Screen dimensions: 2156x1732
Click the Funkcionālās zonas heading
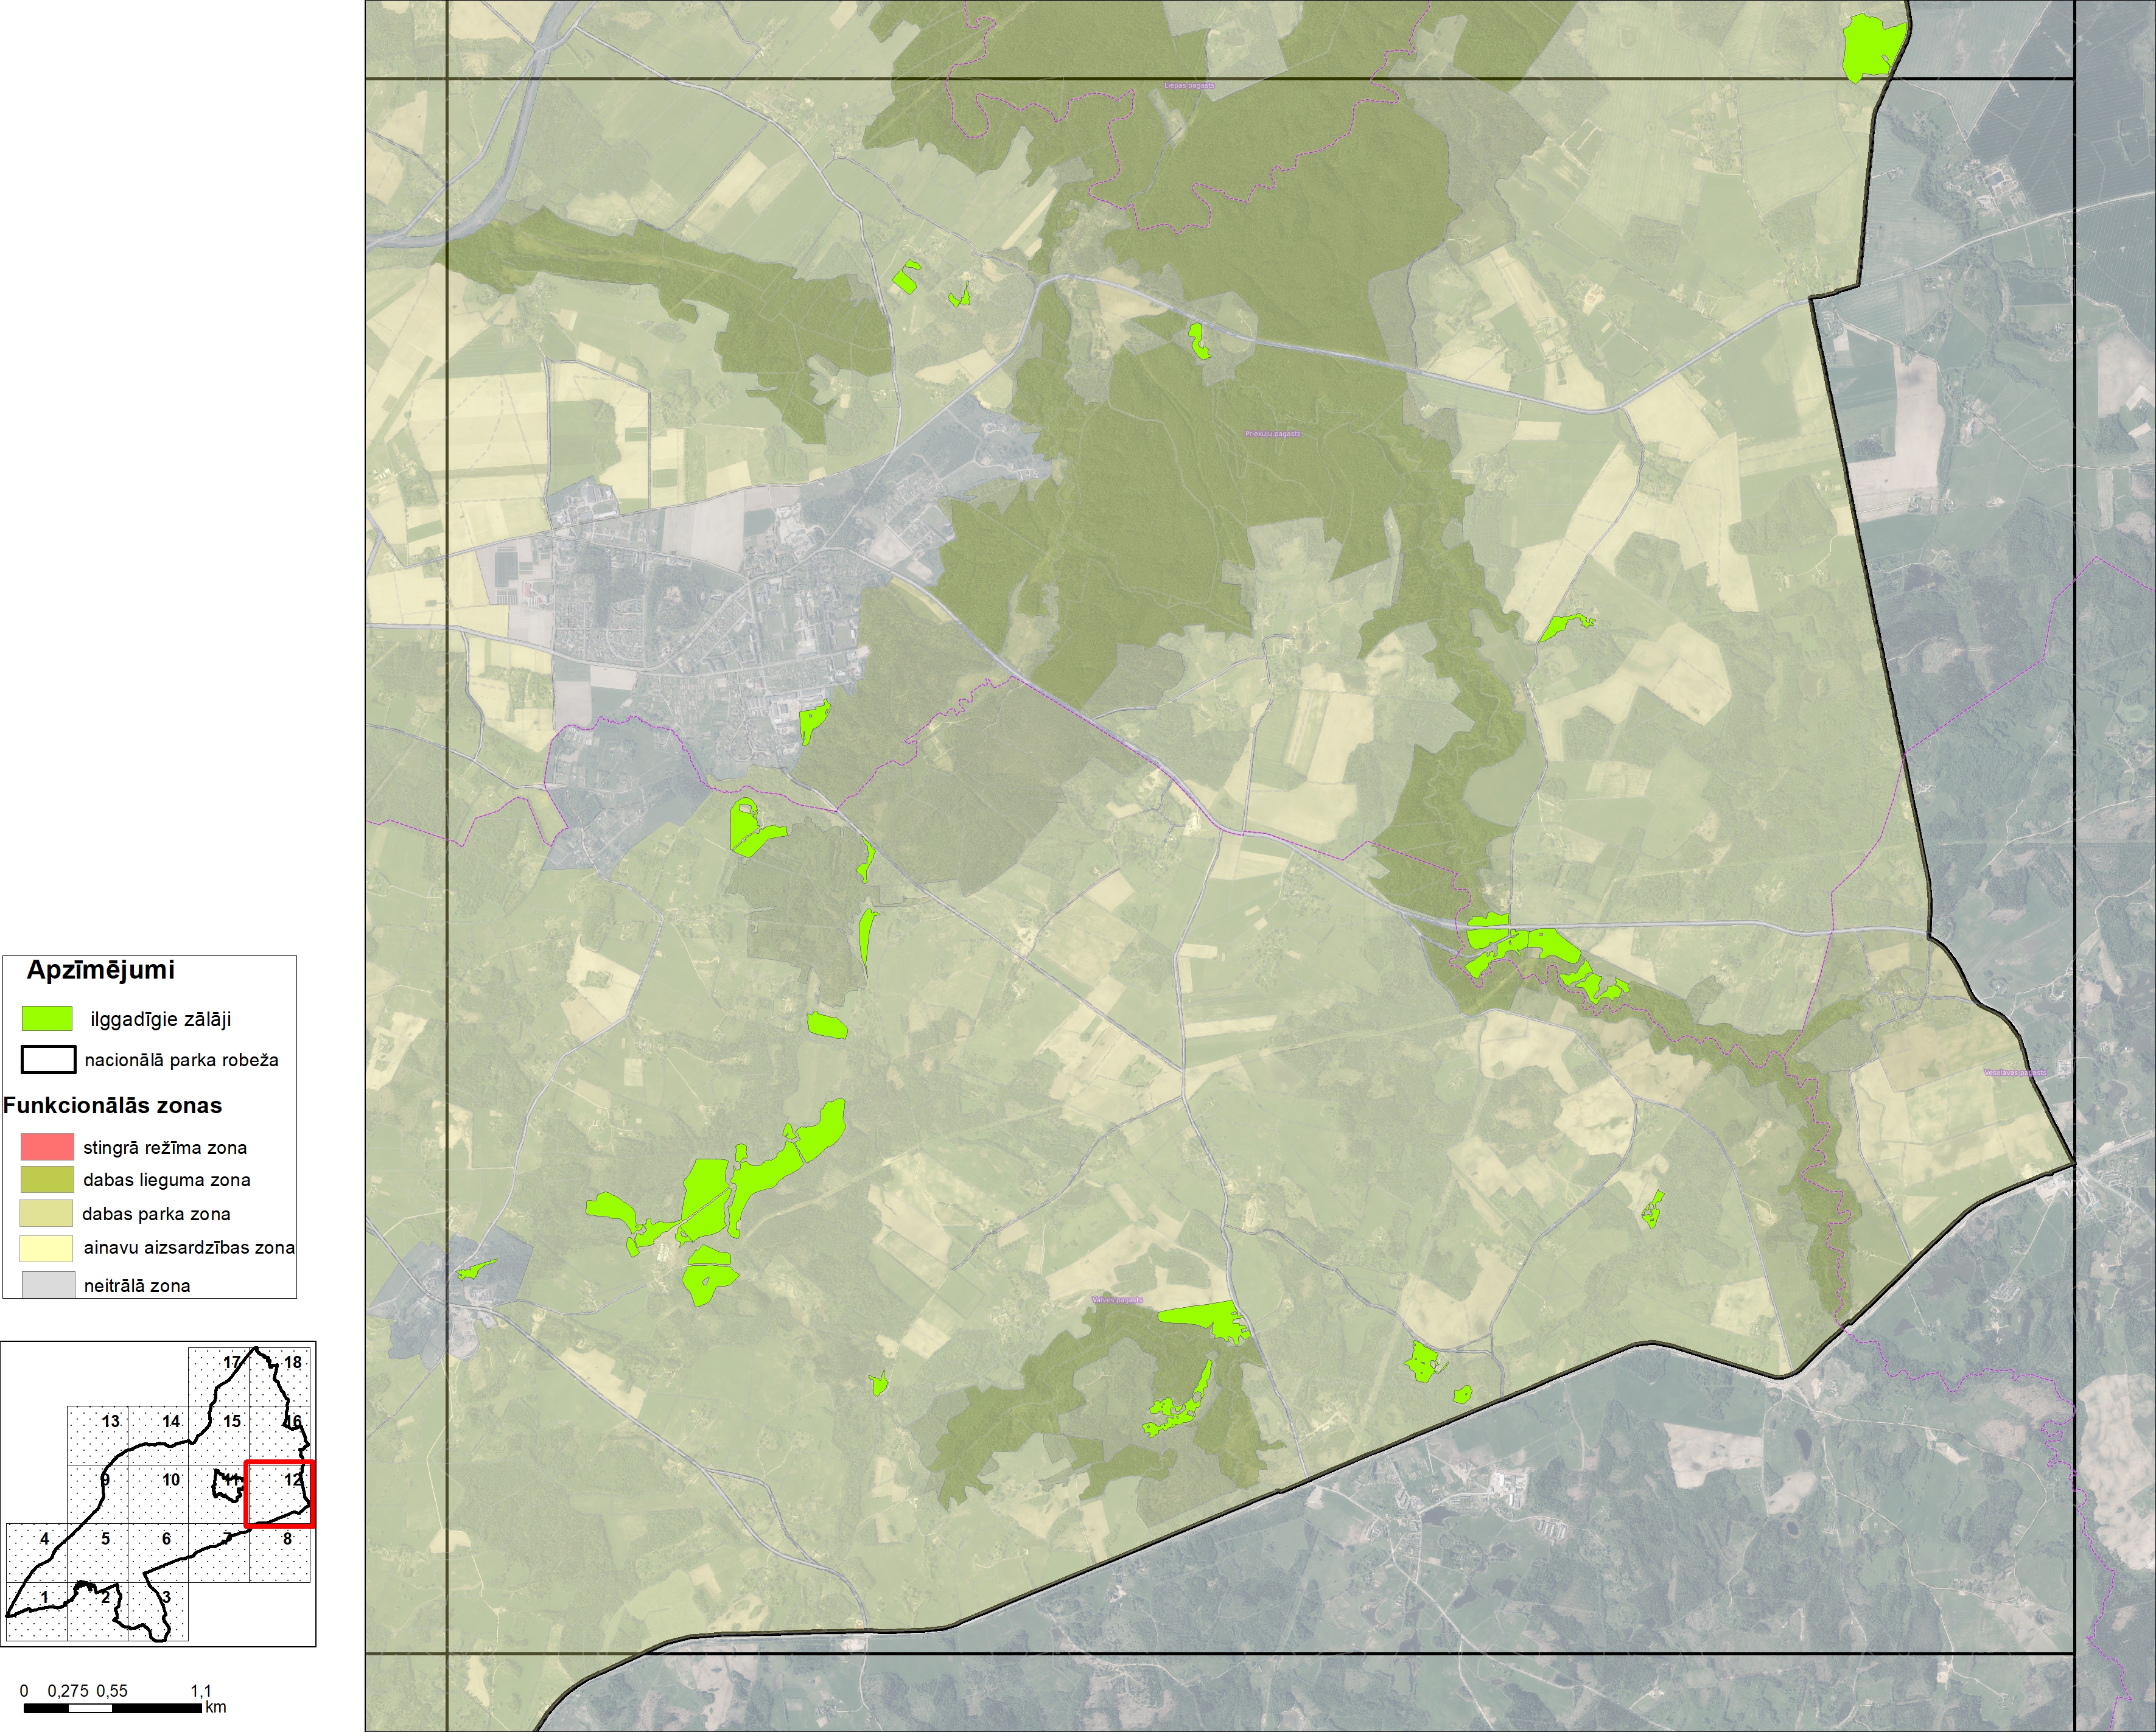point(112,1105)
